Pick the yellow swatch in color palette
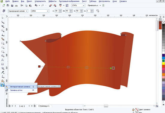 163,64
